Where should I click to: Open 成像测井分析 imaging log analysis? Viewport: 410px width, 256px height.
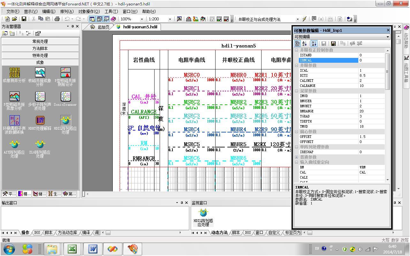[x=14, y=75]
